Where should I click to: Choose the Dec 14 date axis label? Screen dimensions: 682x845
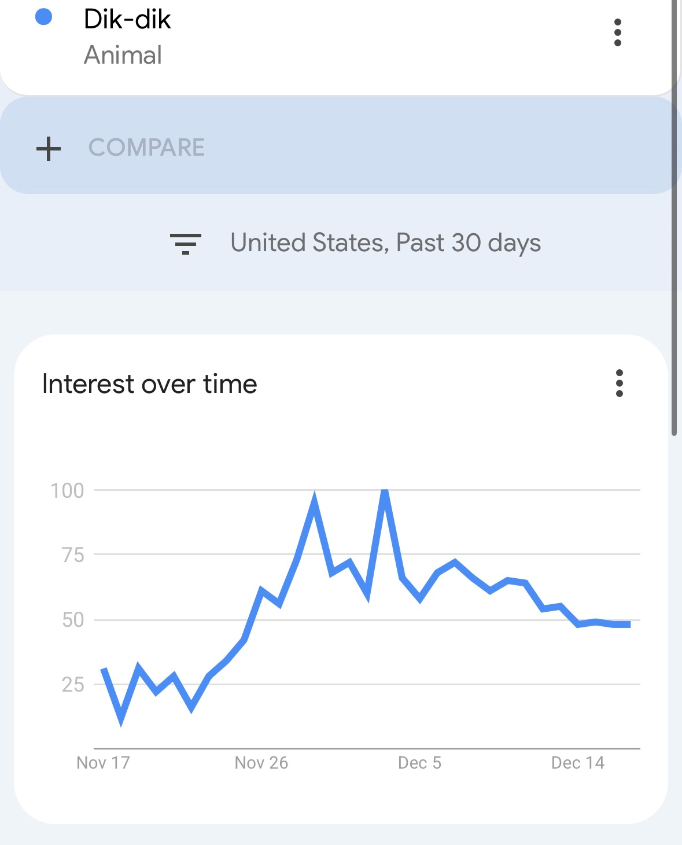pos(577,763)
